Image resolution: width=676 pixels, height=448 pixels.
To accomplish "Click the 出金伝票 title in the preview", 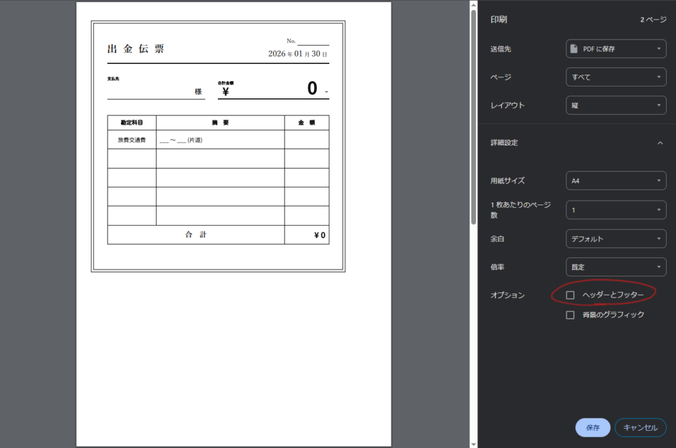I will pos(136,49).
